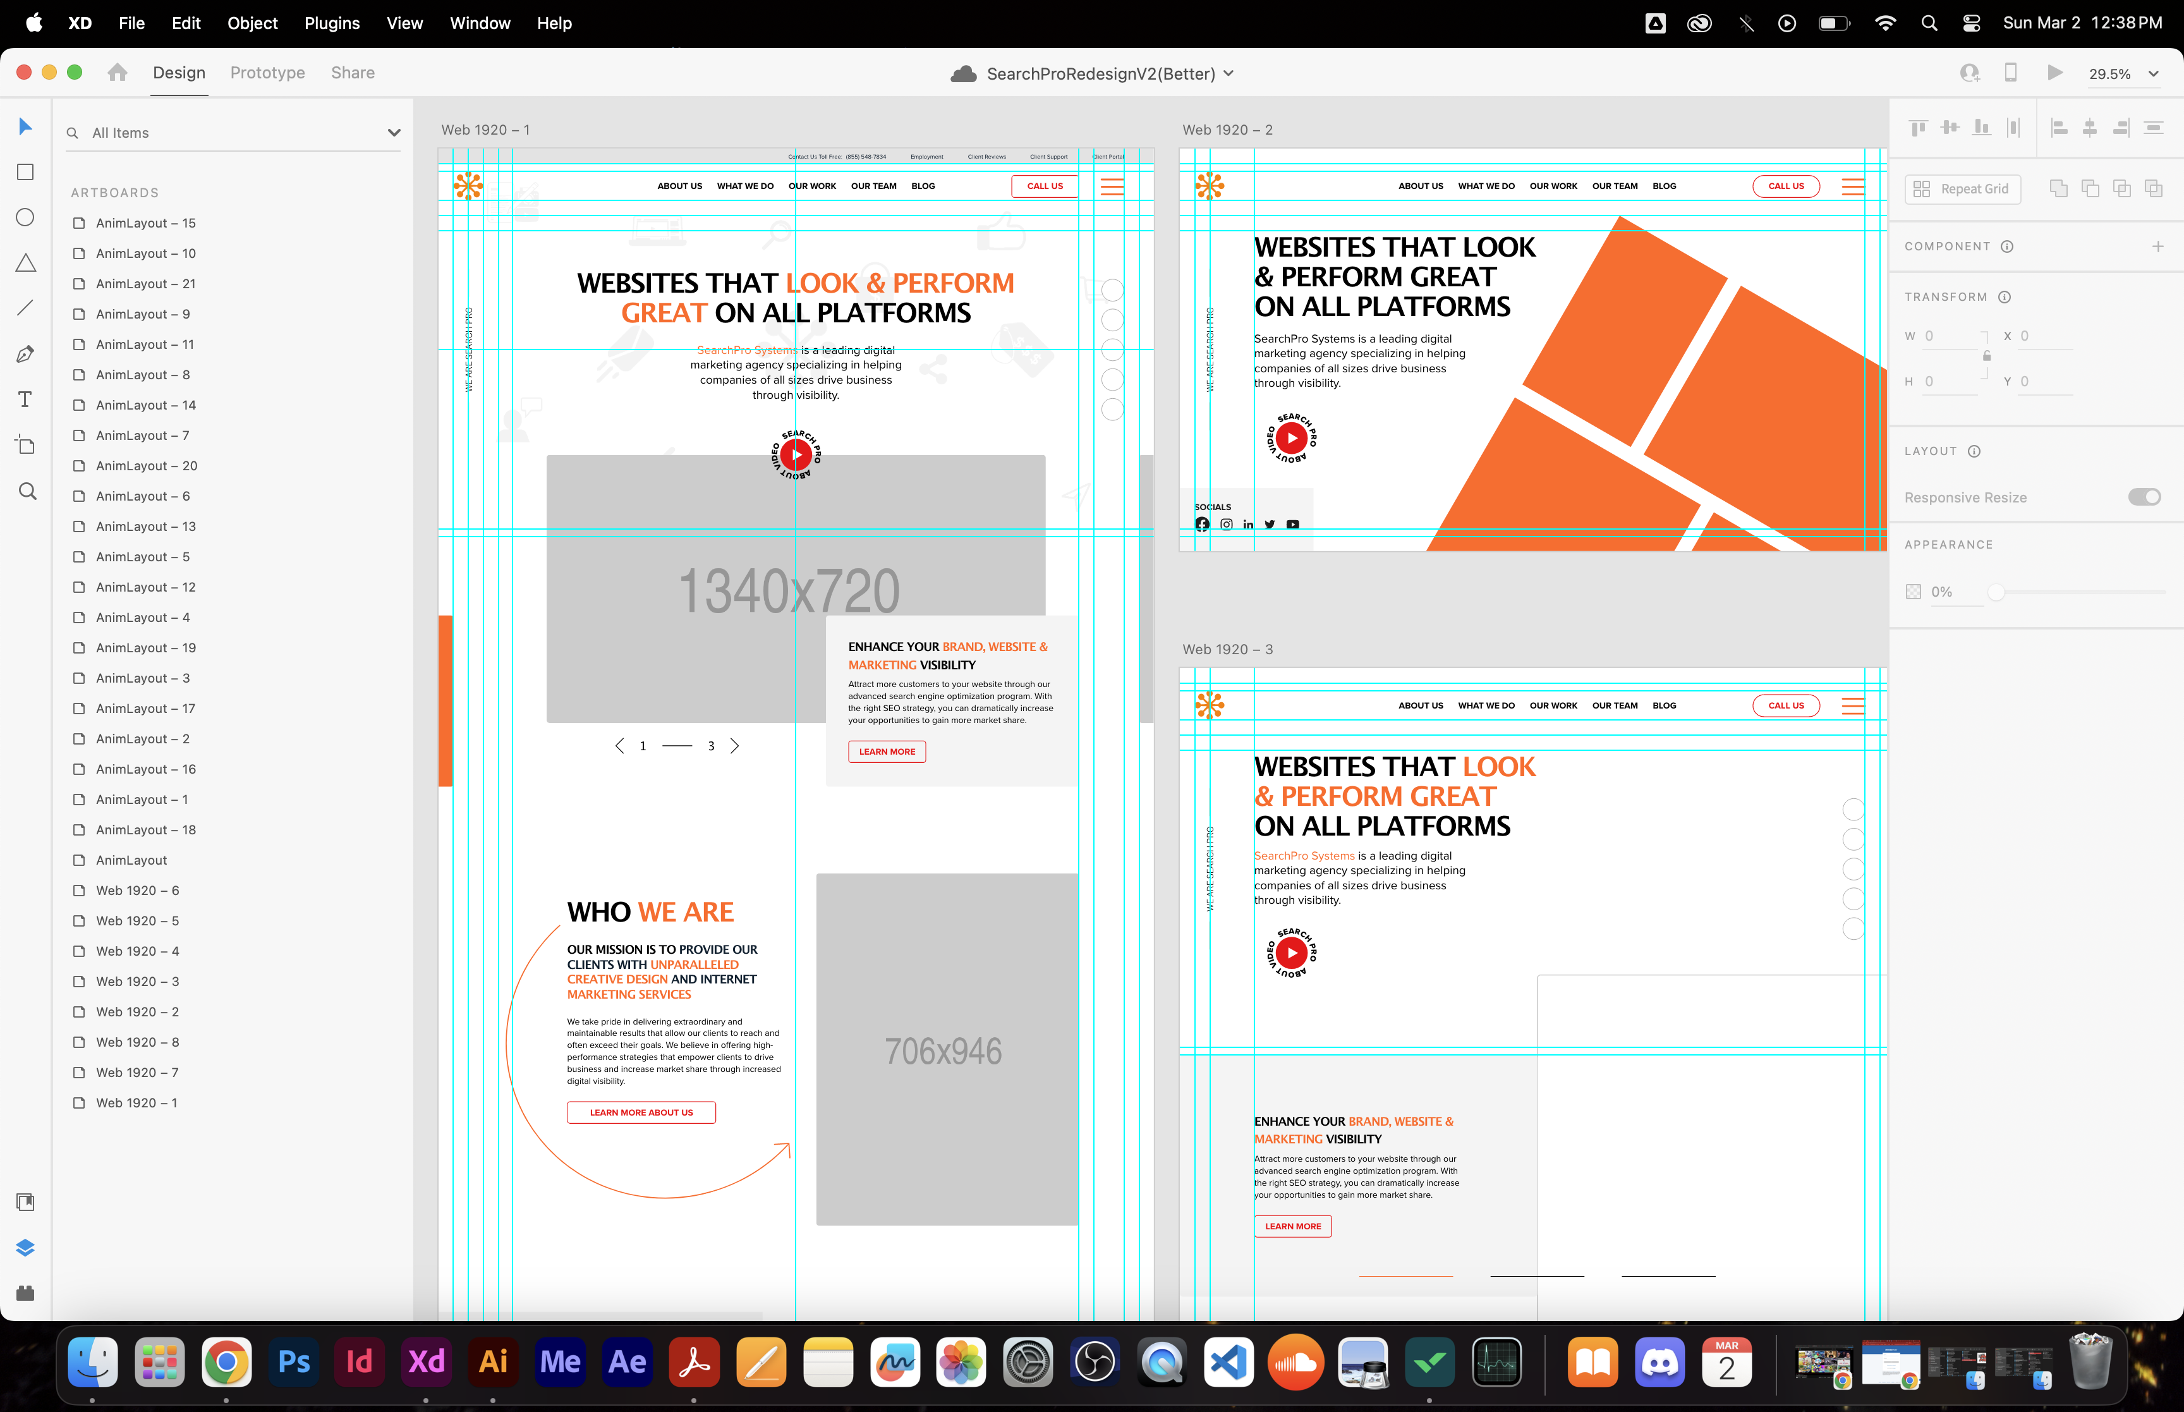Screen dimensions: 2184x1412
Task: Select the Artboard tool
Action: coord(26,445)
